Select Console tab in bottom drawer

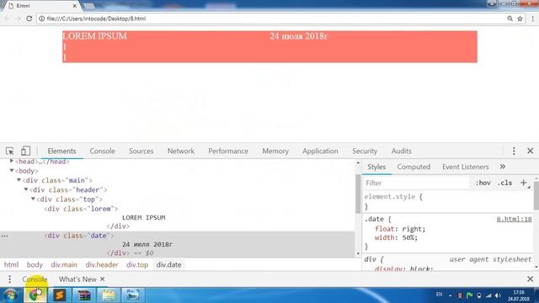tap(35, 279)
